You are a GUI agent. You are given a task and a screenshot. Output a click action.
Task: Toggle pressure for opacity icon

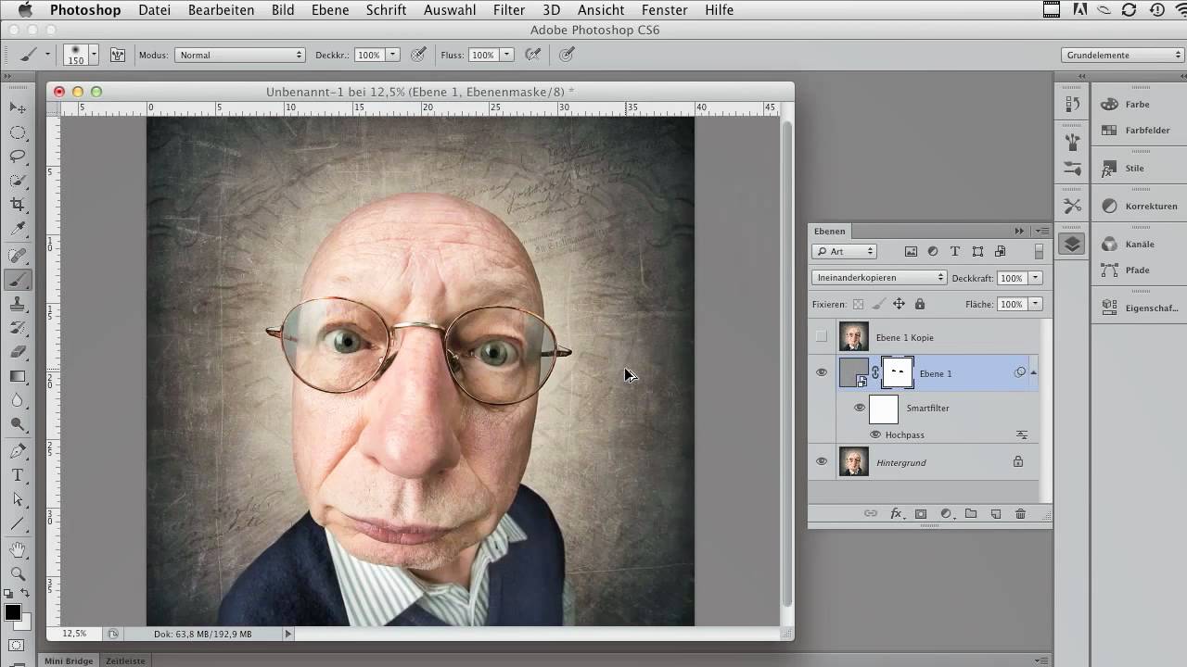pos(418,55)
